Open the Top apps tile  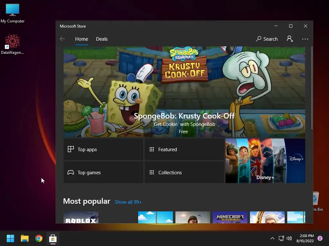[103, 149]
